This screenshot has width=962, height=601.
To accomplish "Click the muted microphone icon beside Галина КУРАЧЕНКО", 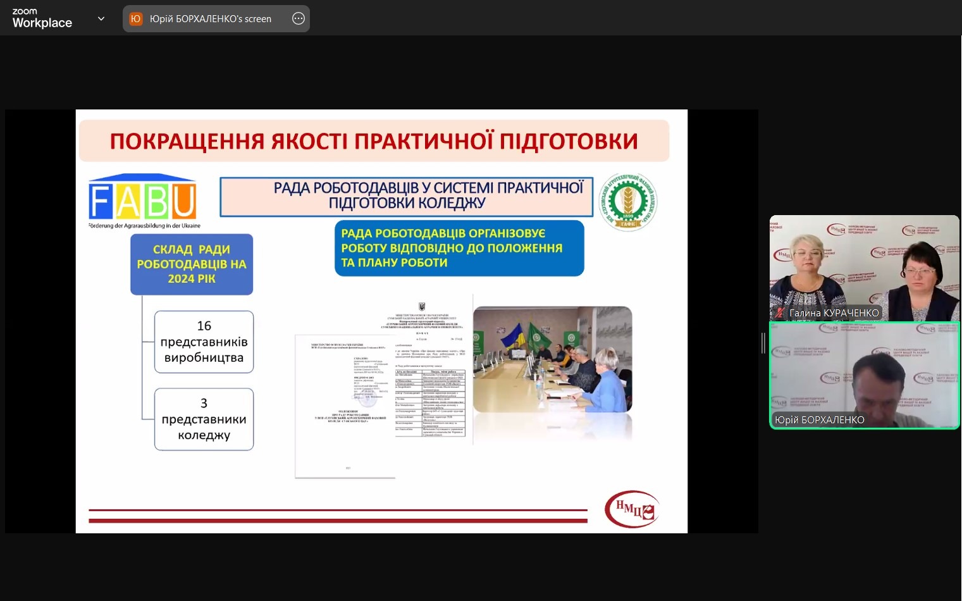I will point(780,313).
